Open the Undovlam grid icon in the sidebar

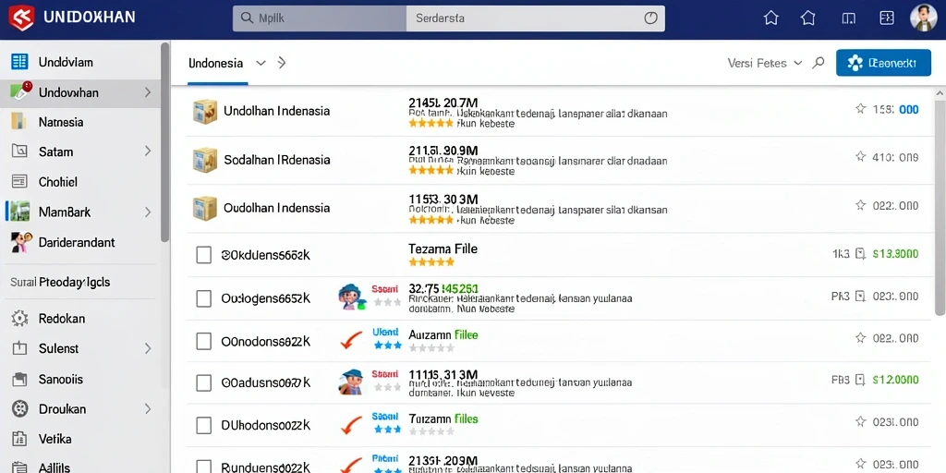coord(20,62)
